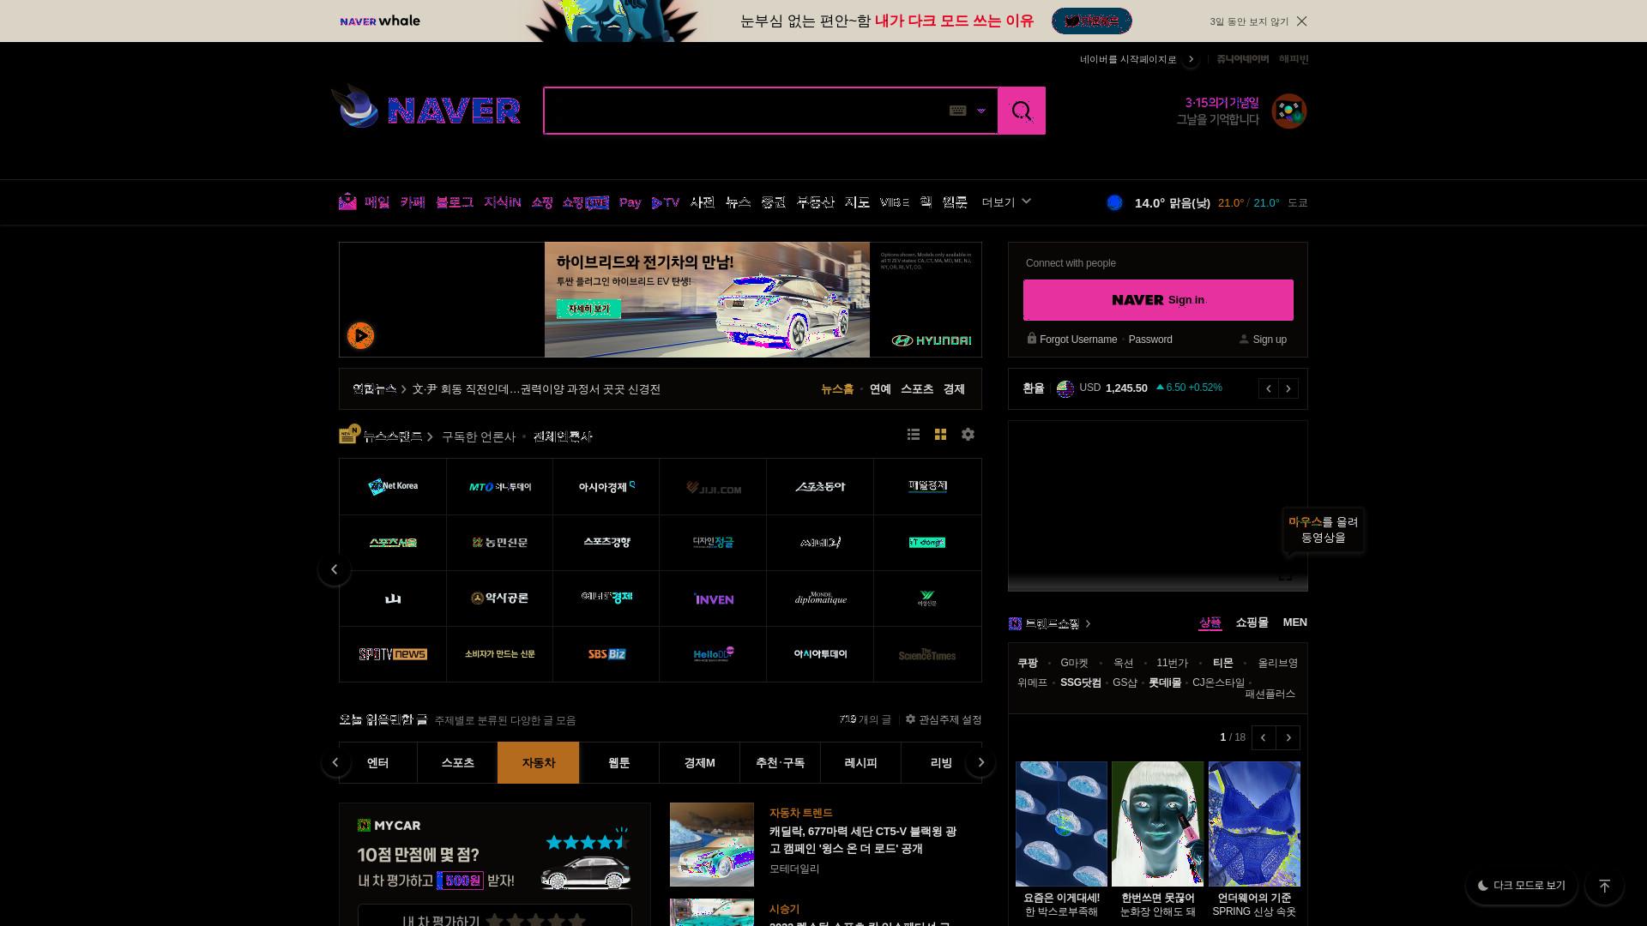Click the mail icon in navigation bar
This screenshot has width=1647, height=926.
tap(347, 202)
